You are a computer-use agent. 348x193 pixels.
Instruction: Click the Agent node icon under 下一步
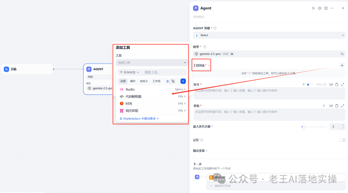(197, 177)
